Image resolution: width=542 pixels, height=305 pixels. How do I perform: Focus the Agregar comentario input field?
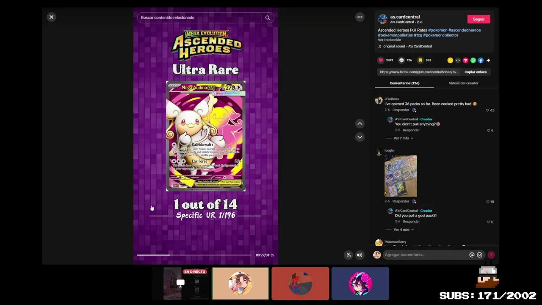pyautogui.click(x=425, y=255)
